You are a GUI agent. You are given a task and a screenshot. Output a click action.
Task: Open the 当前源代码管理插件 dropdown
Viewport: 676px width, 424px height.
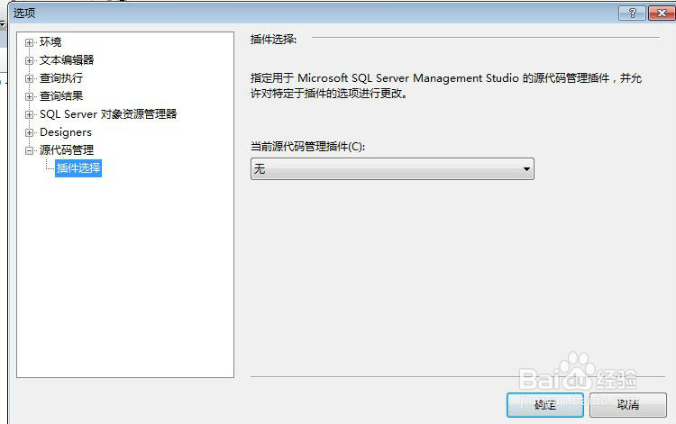(392, 169)
